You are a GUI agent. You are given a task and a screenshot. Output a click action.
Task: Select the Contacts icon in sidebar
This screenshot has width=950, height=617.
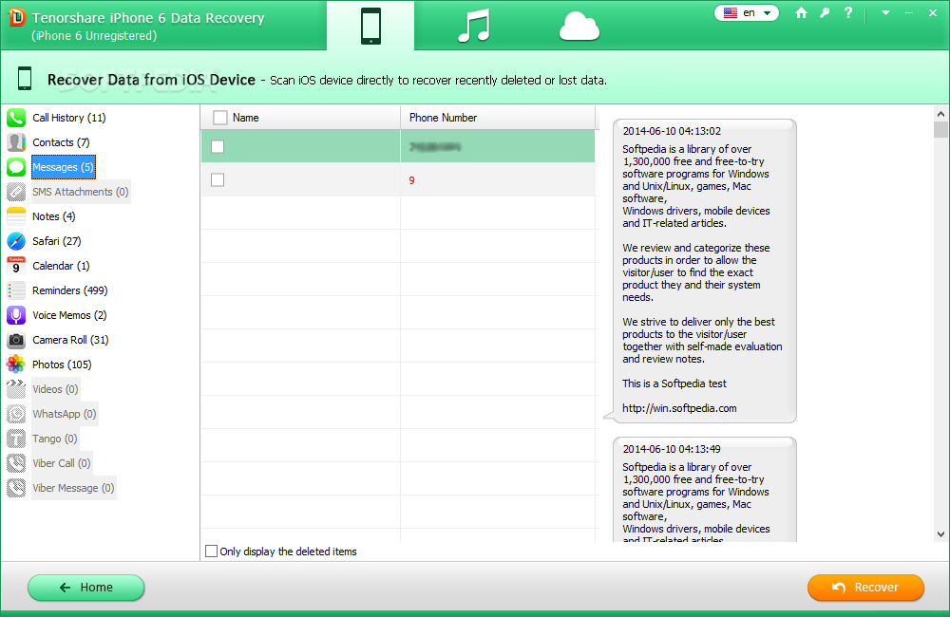(16, 142)
